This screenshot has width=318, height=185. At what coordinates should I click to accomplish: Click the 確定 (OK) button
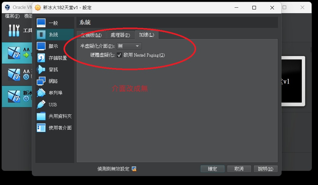click(212, 169)
